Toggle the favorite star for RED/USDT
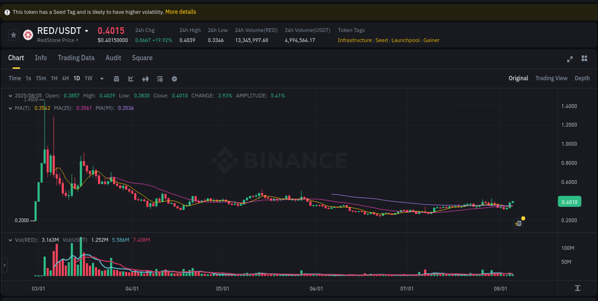 [13, 34]
